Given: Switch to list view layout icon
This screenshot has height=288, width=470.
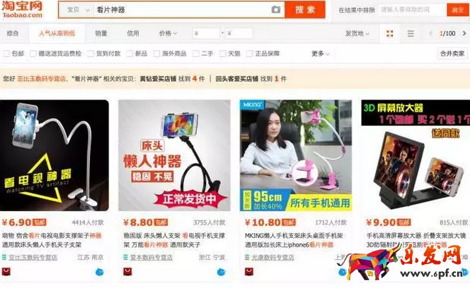Looking at the screenshot, I should click(x=411, y=33).
